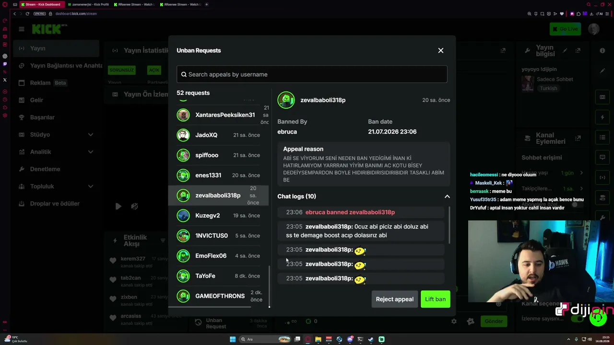
Task: Search appeals by username field
Action: click(312, 74)
